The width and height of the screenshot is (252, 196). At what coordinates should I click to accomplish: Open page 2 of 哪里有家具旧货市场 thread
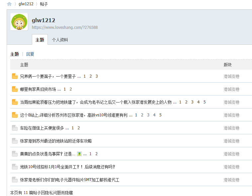click(x=71, y=89)
